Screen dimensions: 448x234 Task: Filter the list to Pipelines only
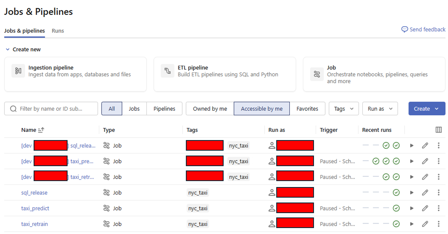(x=164, y=109)
